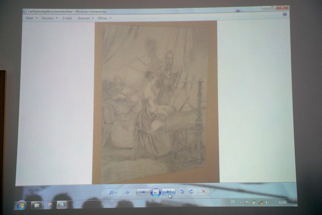Rotate image counterclockwise
Screen dimensions: 322x215
182,192
